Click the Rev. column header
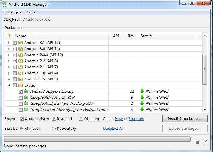Image resolution: width=213 pixels, height=152 pixels. coord(131,36)
